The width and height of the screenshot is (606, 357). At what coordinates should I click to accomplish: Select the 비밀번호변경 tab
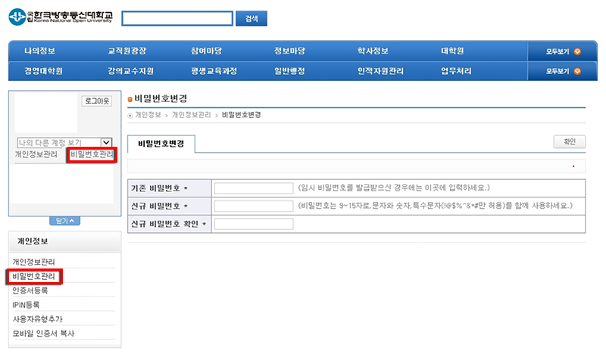161,144
